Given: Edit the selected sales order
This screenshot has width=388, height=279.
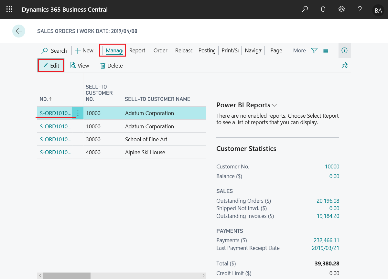Looking at the screenshot, I should (x=51, y=66).
